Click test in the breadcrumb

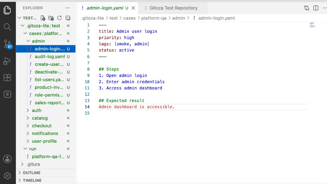[x=114, y=18]
